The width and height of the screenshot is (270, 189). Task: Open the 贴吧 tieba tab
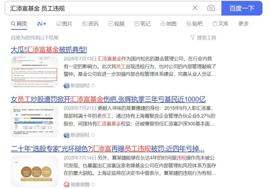(194, 24)
